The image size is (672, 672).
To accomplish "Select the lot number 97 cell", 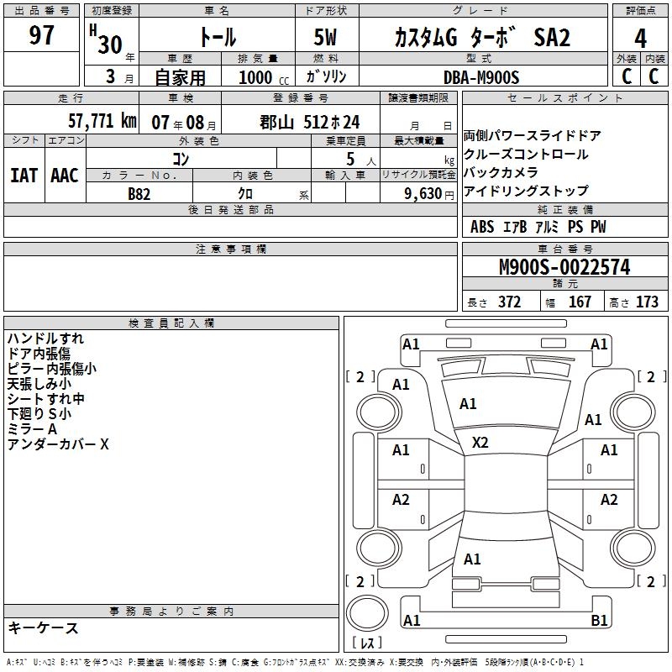I will [x=41, y=34].
